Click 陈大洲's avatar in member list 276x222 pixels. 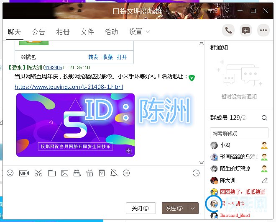click(214, 180)
